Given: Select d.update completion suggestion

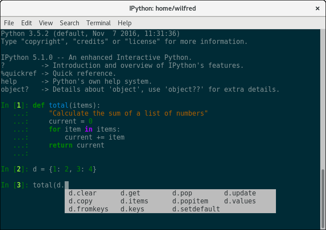Looking at the screenshot, I should [x=240, y=193].
